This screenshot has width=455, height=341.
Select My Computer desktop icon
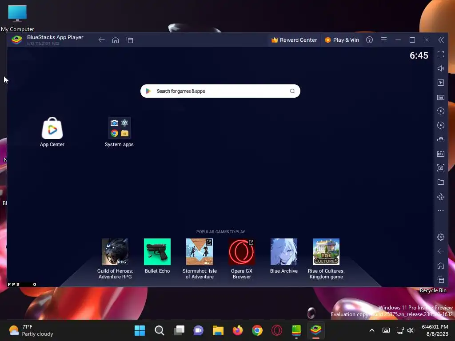coord(17,18)
